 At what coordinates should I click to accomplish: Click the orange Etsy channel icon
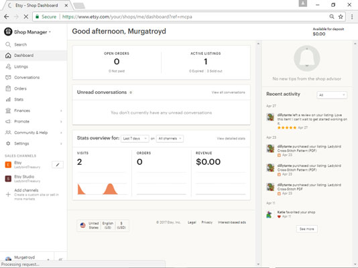click(8, 165)
